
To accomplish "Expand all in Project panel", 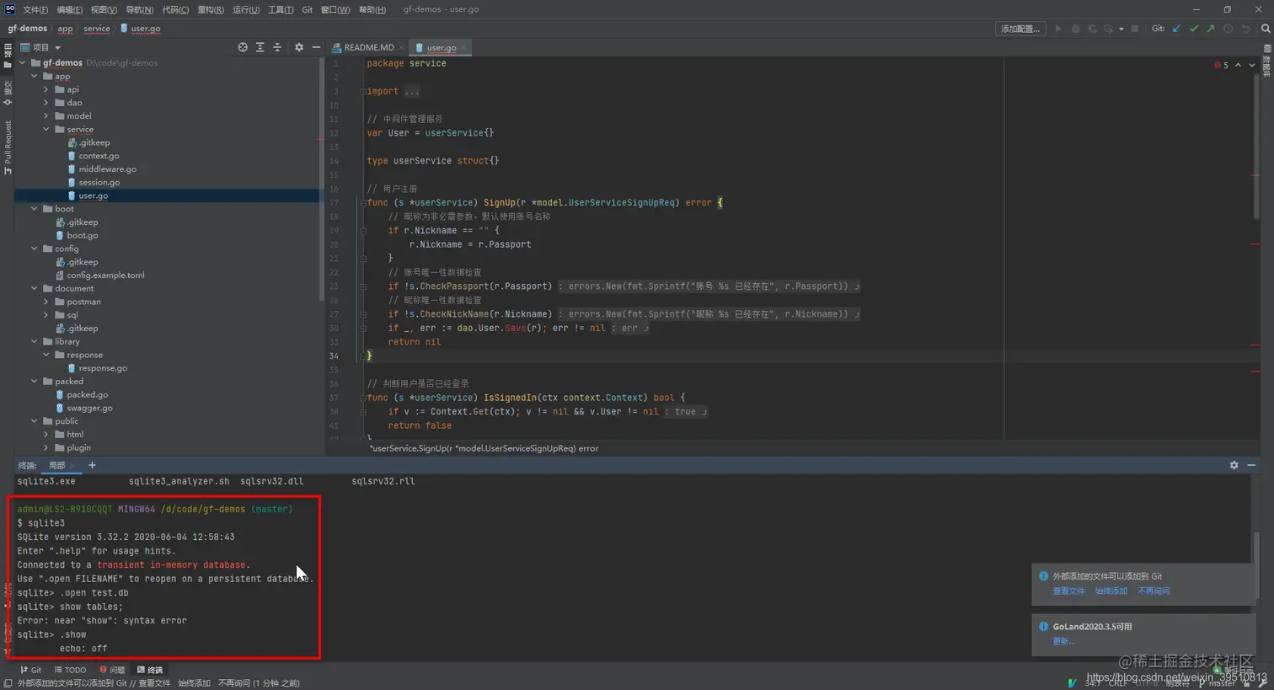I will [260, 47].
